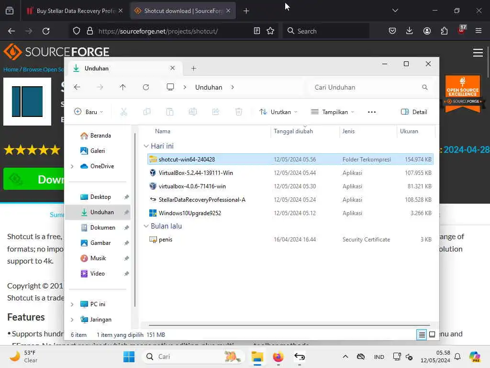Viewport: 490px width, 368px height.
Task: Open the uBlock extension icon with badge 17
Action: point(462,30)
